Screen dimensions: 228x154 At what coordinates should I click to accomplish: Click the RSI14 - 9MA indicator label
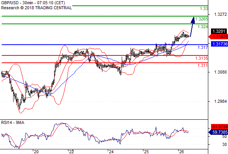tap(13, 123)
